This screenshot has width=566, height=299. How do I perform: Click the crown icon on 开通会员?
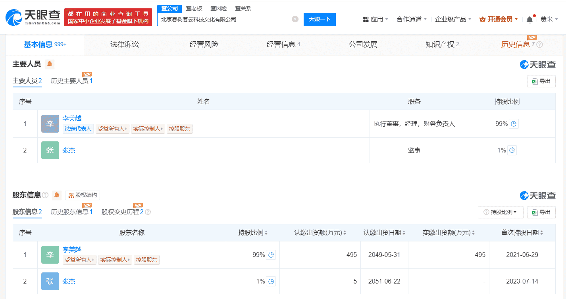tap(482, 19)
